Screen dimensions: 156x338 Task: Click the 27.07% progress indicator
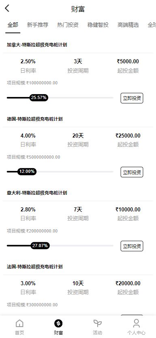tap(40, 245)
